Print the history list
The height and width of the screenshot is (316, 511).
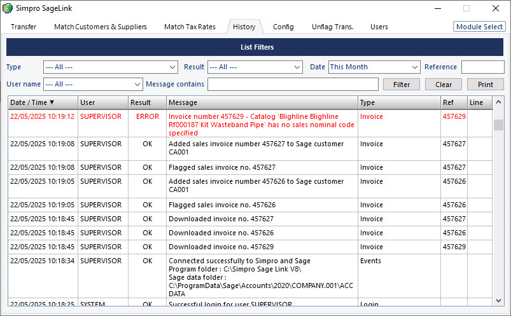pos(485,84)
